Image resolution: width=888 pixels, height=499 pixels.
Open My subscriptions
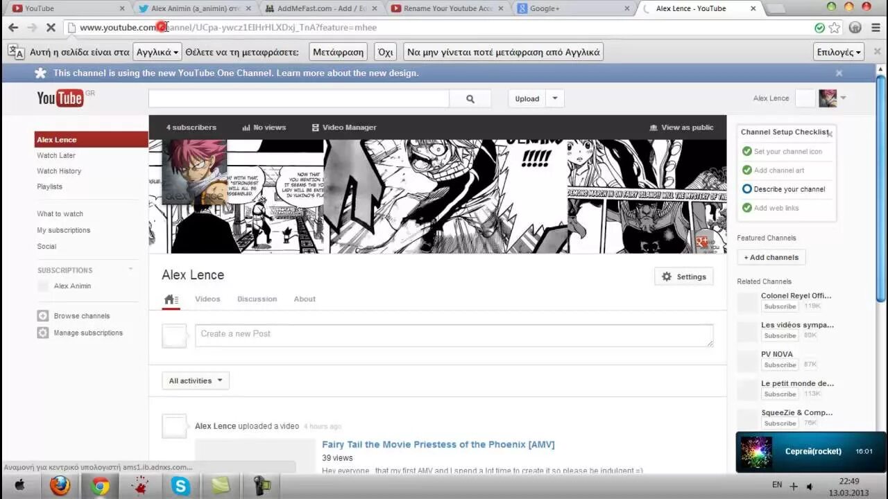(x=63, y=230)
